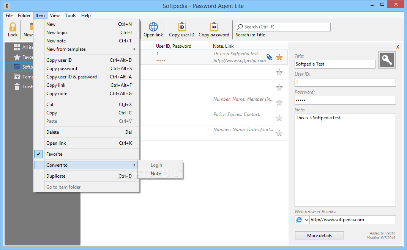Choose New note menu entry
Image resolution: width=407 pixels, height=250 pixels.
coord(87,41)
